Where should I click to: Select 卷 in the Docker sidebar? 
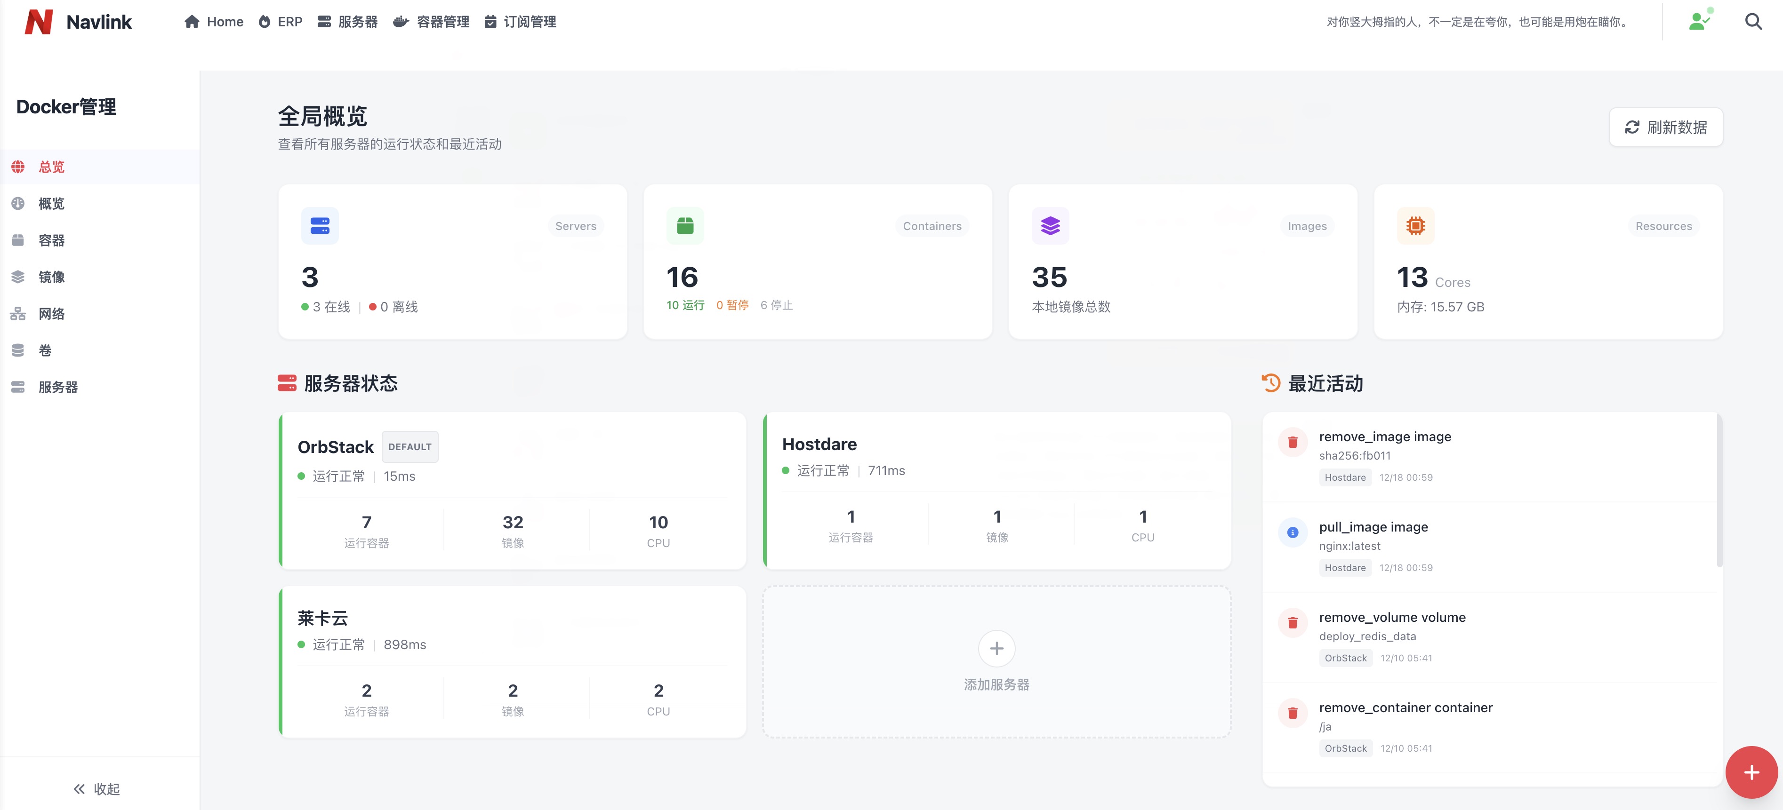point(46,350)
